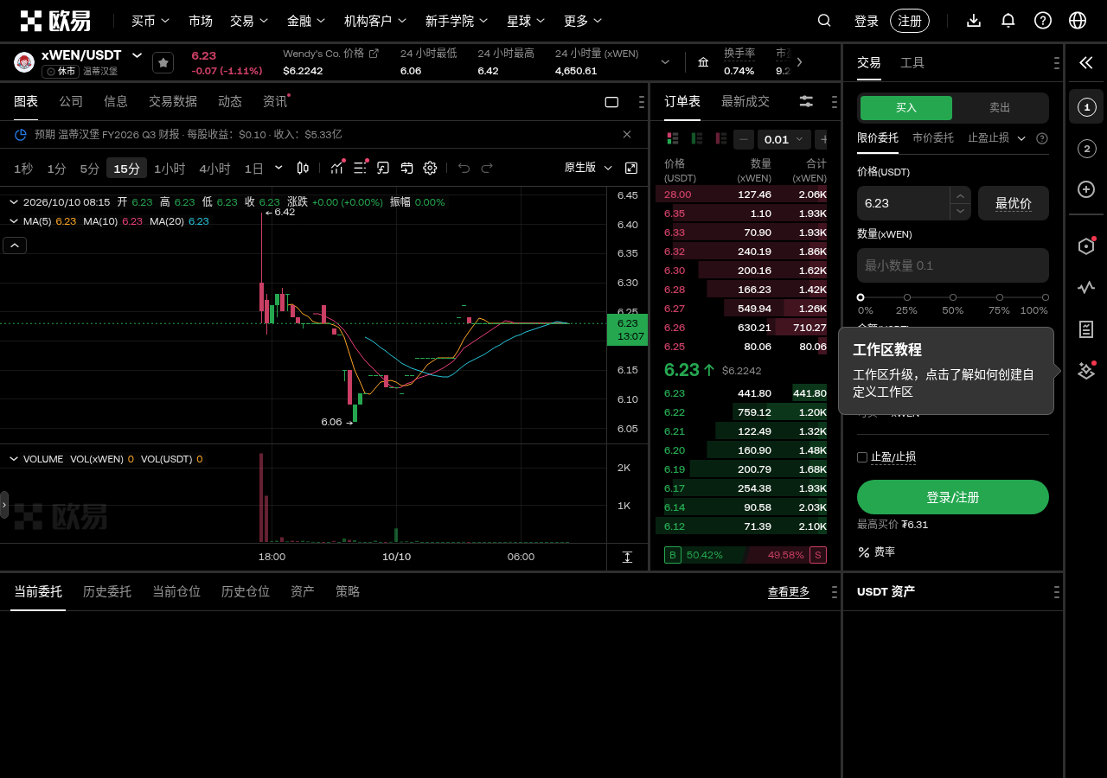Open the chart indicators icon
Screen dimensions: 1107x778
click(337, 168)
